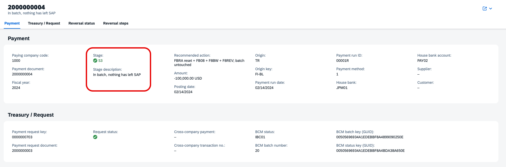Click BCM status key GUID ending 8A650E
Image resolution: width=506 pixels, height=167 pixels.
click(x=371, y=151)
